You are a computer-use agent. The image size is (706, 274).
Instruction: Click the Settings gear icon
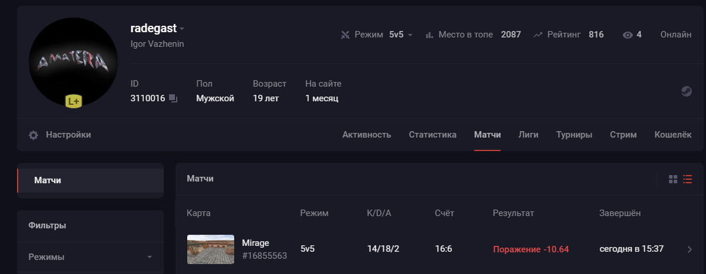point(33,135)
